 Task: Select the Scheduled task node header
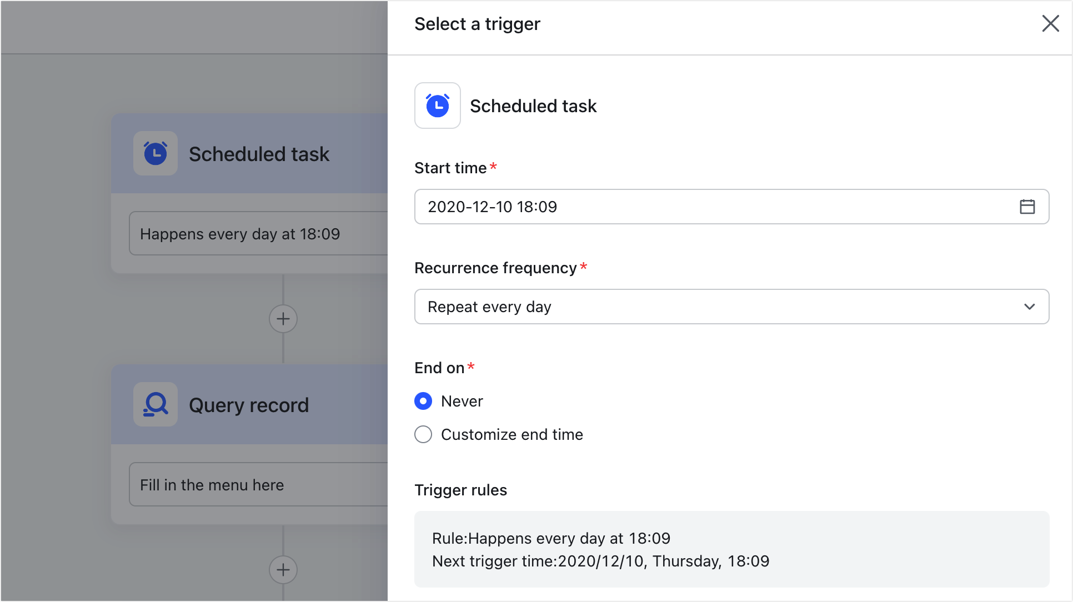pos(249,153)
